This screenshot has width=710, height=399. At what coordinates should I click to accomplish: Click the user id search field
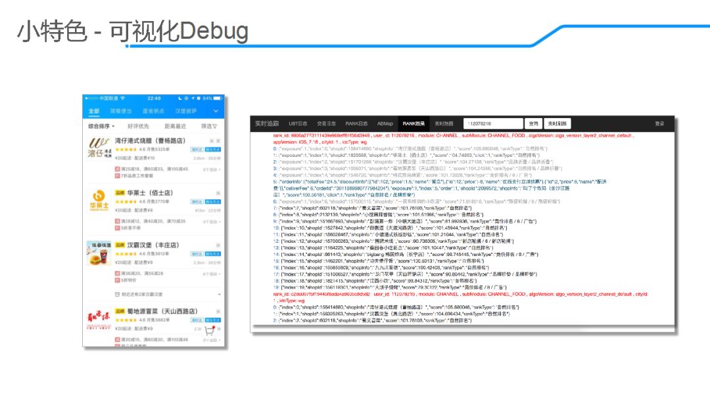coord(493,123)
